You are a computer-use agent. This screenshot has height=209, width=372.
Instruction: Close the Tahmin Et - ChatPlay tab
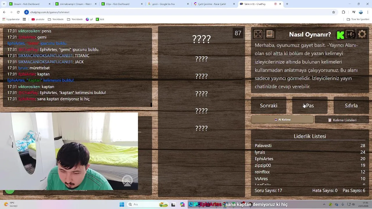pos(280,4)
